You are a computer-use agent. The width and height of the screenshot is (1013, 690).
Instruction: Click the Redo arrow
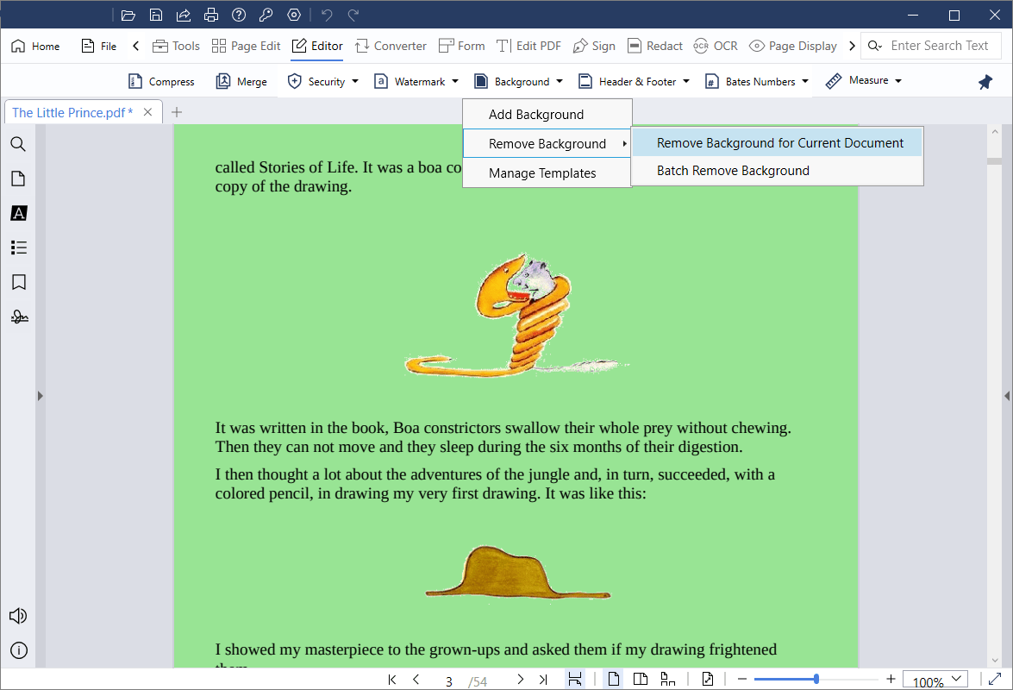point(353,15)
